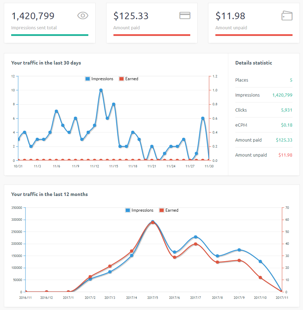303x310 pixels.
Task: Click the 2017/2 red earned point
Action: click(90, 277)
